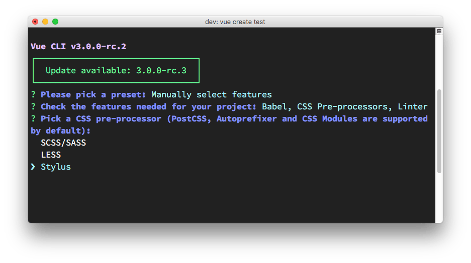Viewport: 471px width, 263px height.
Task: Click the "Manually select features" preset answer
Action: tap(211, 94)
